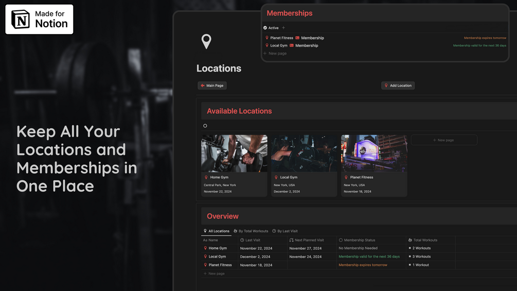Screen dimensions: 517x291
Task: Switch to By Total Workouts tab
Action: pyautogui.click(x=251, y=231)
